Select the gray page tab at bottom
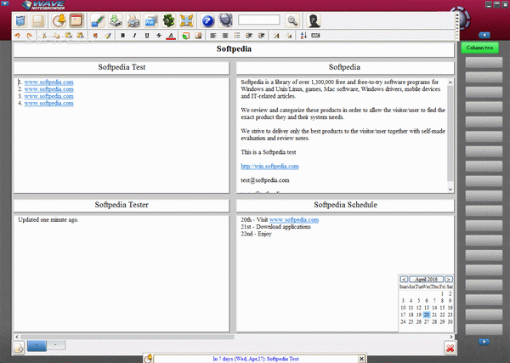 point(56,345)
